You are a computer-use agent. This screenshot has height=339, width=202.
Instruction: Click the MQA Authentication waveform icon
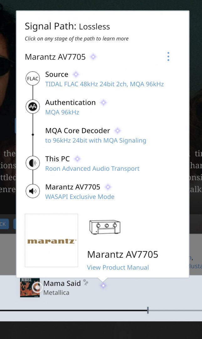(x=33, y=107)
